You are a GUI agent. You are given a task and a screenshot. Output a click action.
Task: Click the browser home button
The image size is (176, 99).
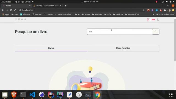[15, 10]
